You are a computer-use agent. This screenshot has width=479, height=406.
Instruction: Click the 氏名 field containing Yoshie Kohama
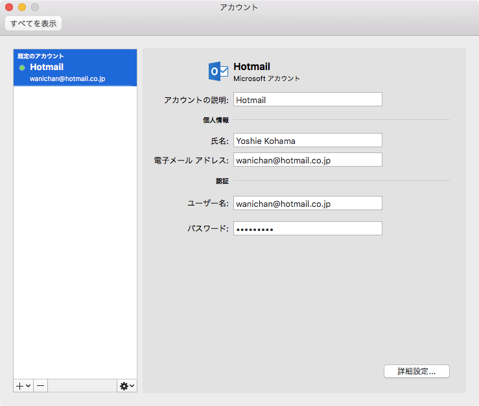(x=307, y=140)
